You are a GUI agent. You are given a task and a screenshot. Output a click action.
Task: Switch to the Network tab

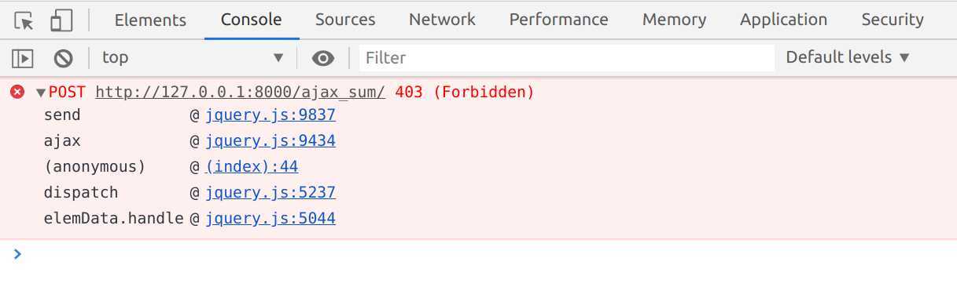[x=442, y=20]
